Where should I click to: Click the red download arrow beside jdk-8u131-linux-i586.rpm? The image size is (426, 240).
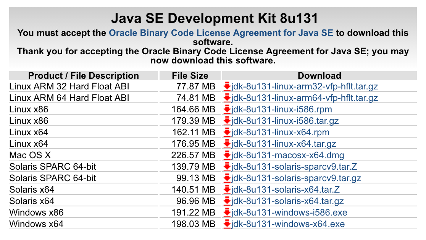pos(227,109)
